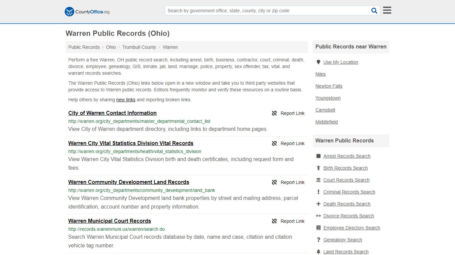
Task: Open Employee Directory Search
Action: (351, 228)
